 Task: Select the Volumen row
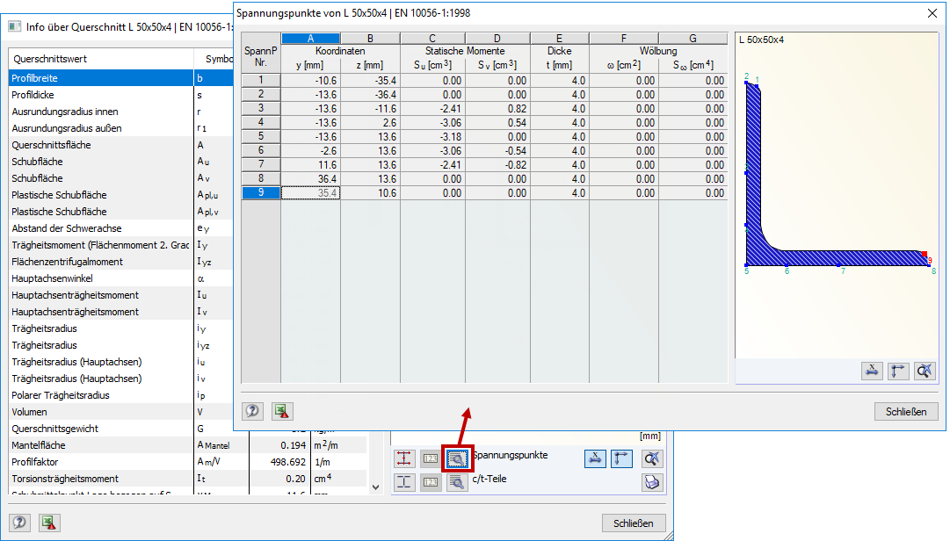point(120,412)
